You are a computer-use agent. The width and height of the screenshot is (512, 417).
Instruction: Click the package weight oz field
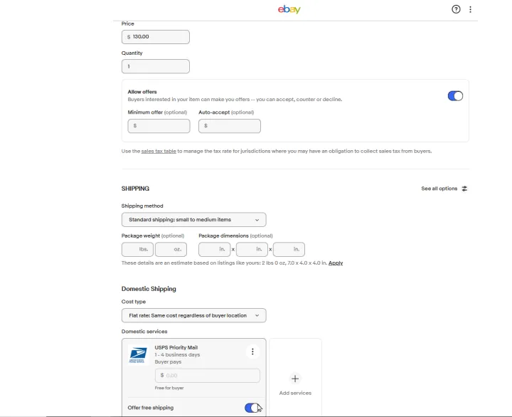click(x=171, y=249)
